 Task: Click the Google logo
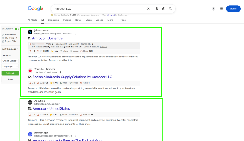coord(36,8)
